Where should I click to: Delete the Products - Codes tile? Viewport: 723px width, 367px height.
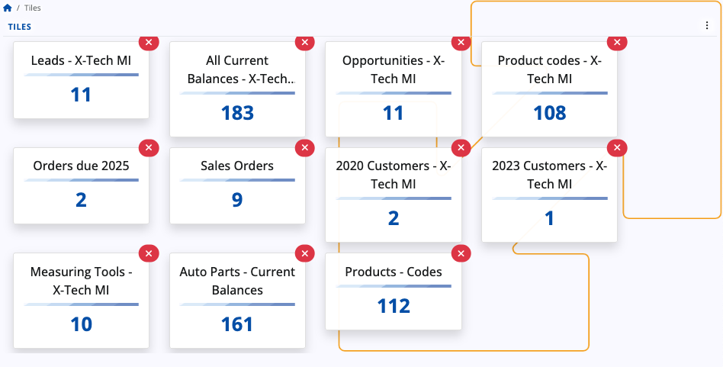460,253
